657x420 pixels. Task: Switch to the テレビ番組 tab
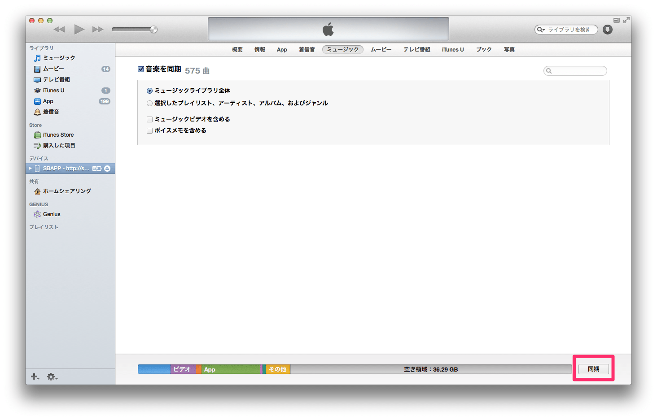(x=417, y=50)
